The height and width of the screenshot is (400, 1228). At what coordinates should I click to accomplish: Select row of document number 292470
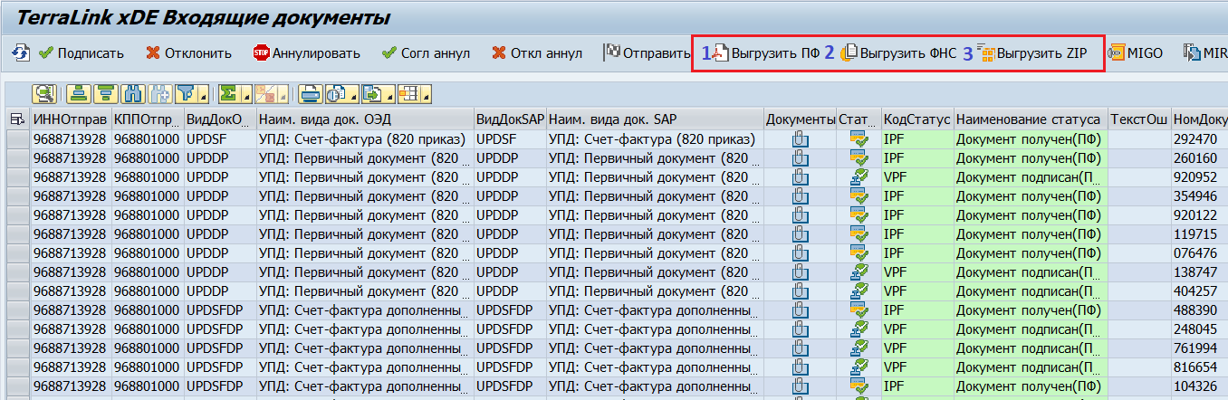(17, 139)
